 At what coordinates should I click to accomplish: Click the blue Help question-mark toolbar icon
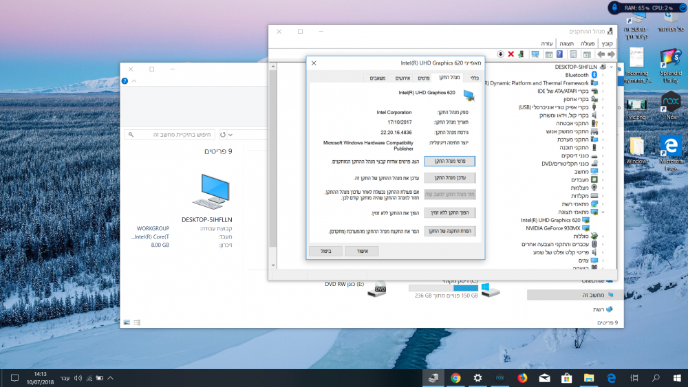click(559, 54)
